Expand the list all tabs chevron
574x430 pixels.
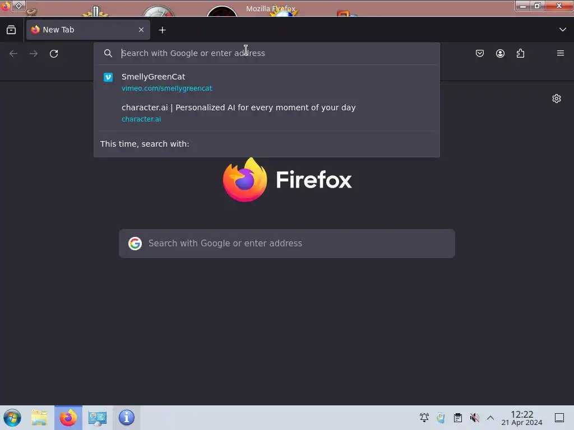(563, 30)
